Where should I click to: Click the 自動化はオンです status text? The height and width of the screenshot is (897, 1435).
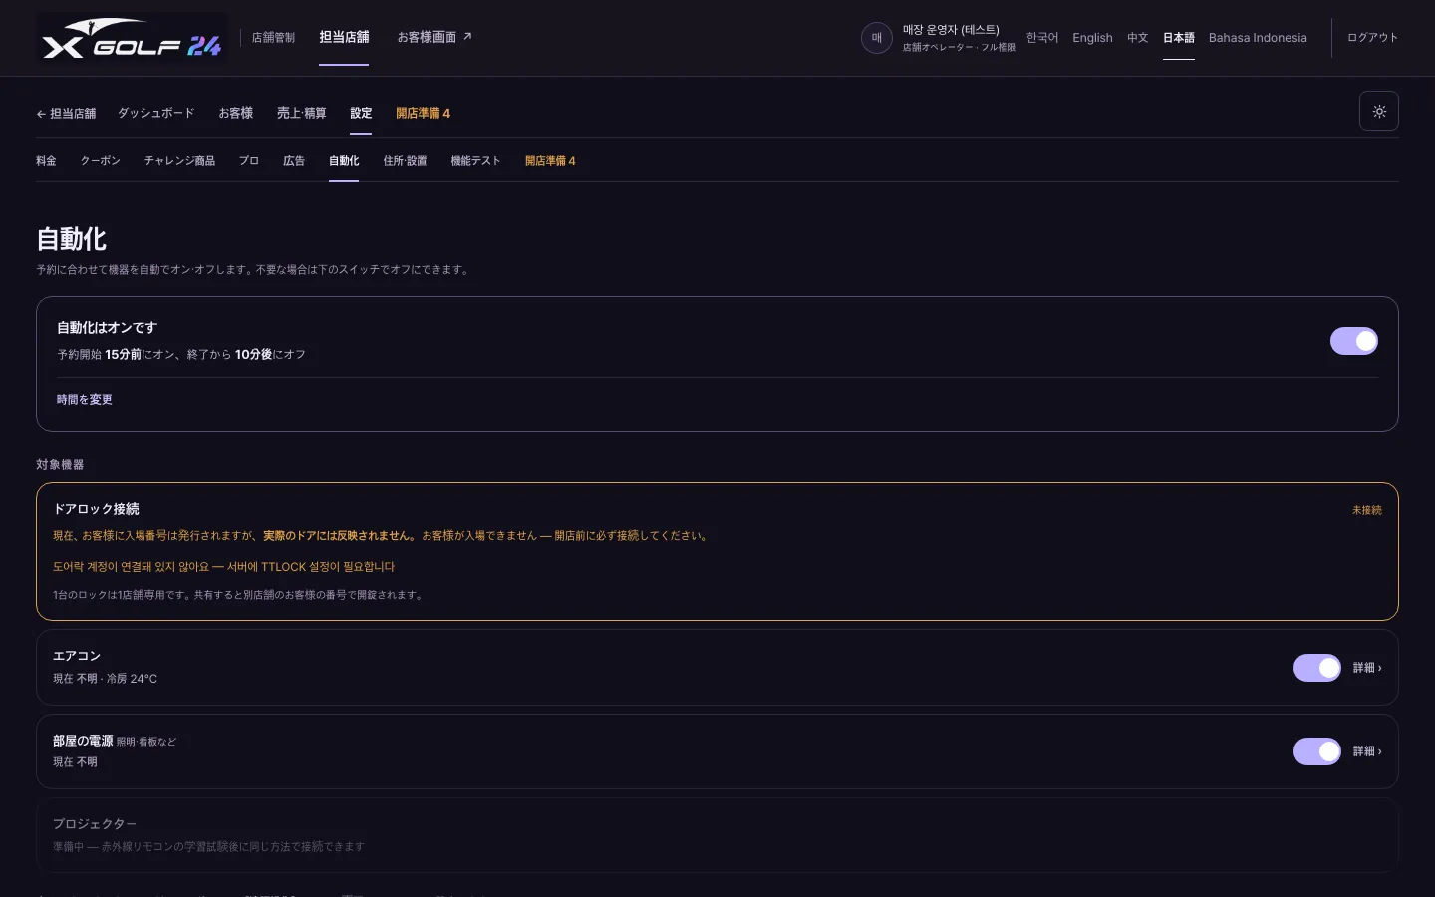(x=107, y=328)
